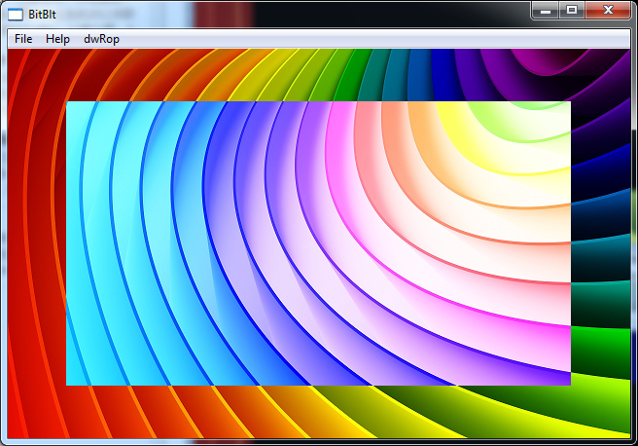Open the Help menu
The height and width of the screenshot is (446, 638).
click(57, 39)
